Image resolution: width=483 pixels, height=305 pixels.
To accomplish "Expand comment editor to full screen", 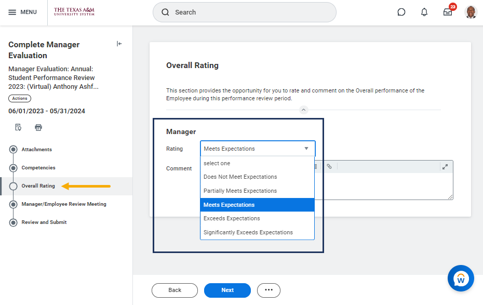I will 445,167.
